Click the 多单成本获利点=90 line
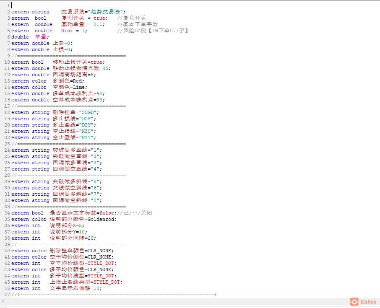 point(58,93)
